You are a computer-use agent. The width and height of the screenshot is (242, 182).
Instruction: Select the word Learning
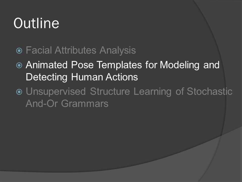(153, 92)
